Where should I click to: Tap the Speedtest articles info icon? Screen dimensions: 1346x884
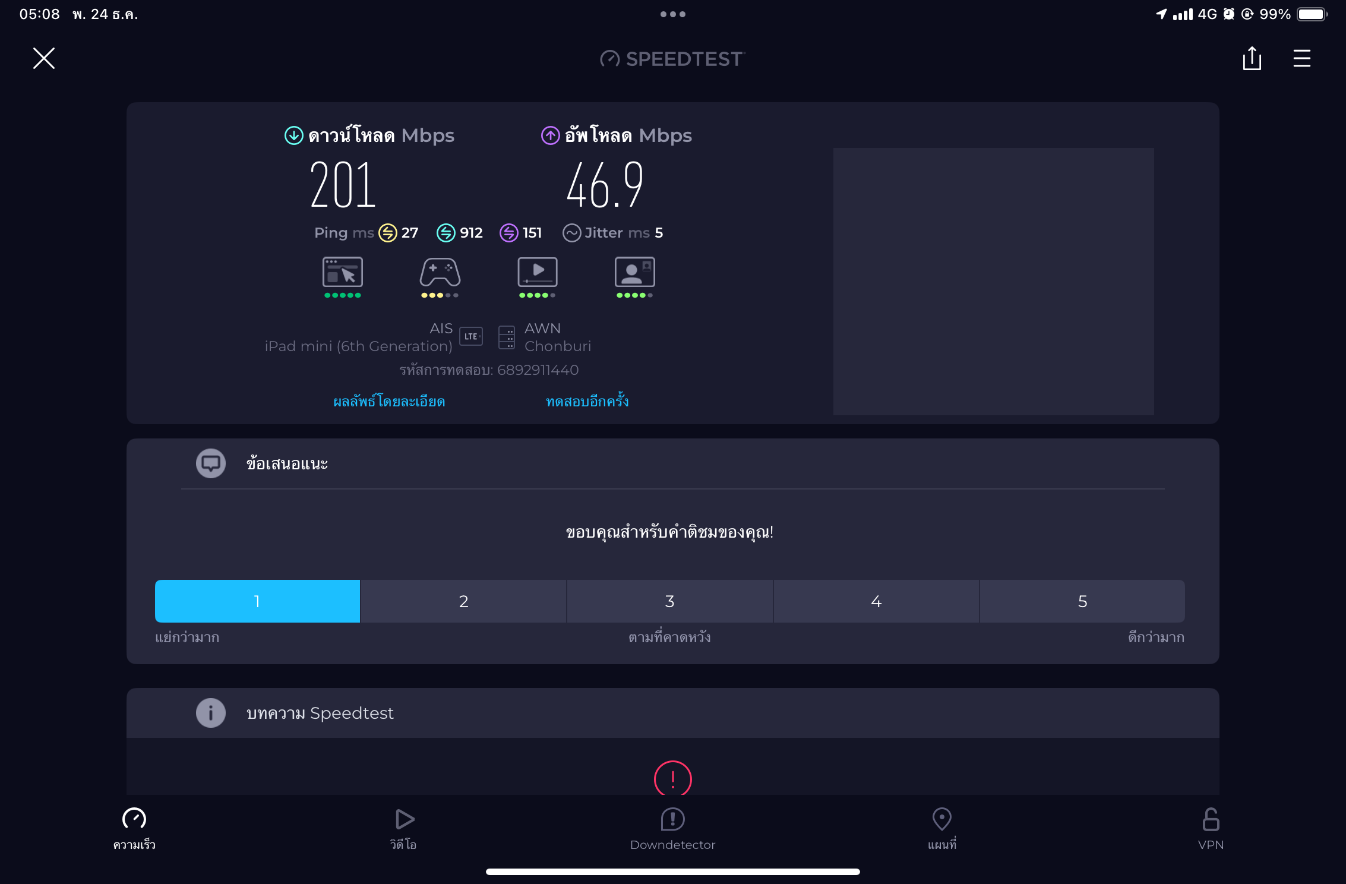211,713
